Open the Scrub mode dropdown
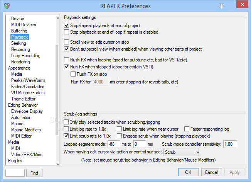 pos(181,152)
